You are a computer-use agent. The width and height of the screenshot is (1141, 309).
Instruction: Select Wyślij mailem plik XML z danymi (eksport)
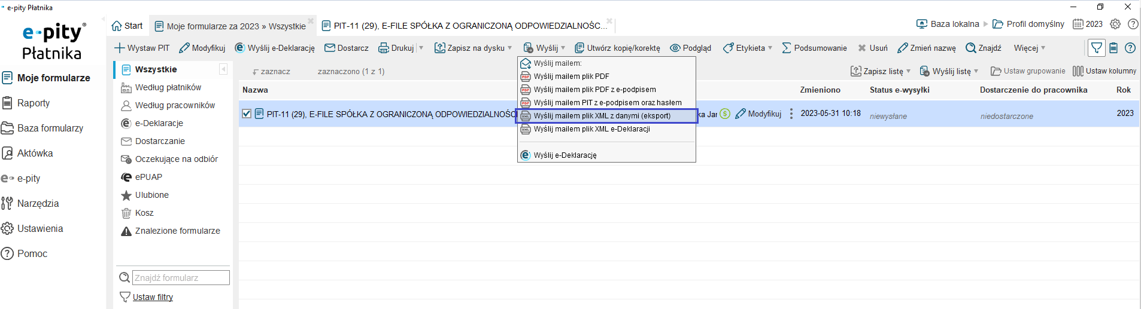click(x=606, y=116)
